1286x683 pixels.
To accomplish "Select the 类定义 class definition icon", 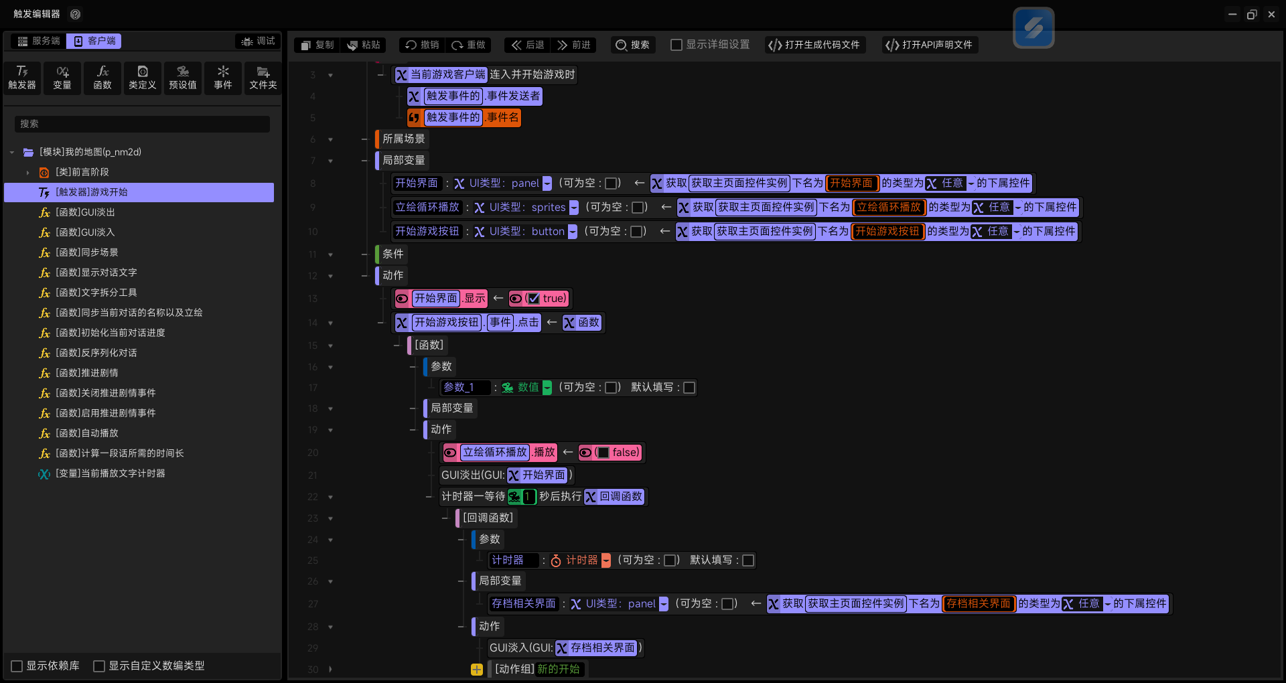I will (143, 78).
